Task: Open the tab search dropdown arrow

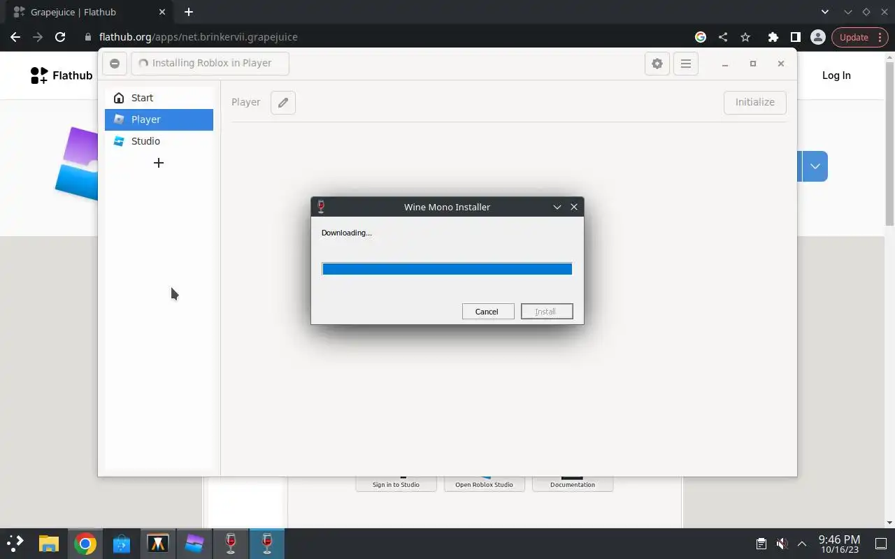Action: (x=825, y=12)
